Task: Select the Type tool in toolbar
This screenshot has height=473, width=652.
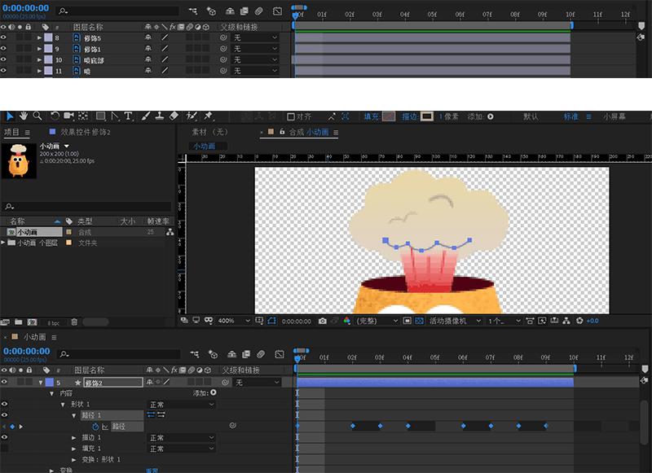Action: coord(128,116)
